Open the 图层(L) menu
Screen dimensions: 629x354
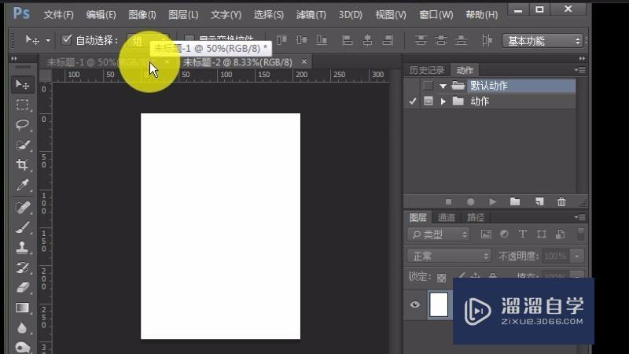(183, 15)
